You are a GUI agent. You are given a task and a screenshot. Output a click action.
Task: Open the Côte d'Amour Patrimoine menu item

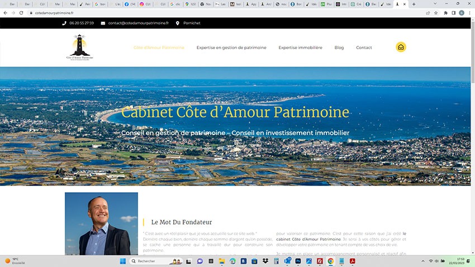click(159, 47)
